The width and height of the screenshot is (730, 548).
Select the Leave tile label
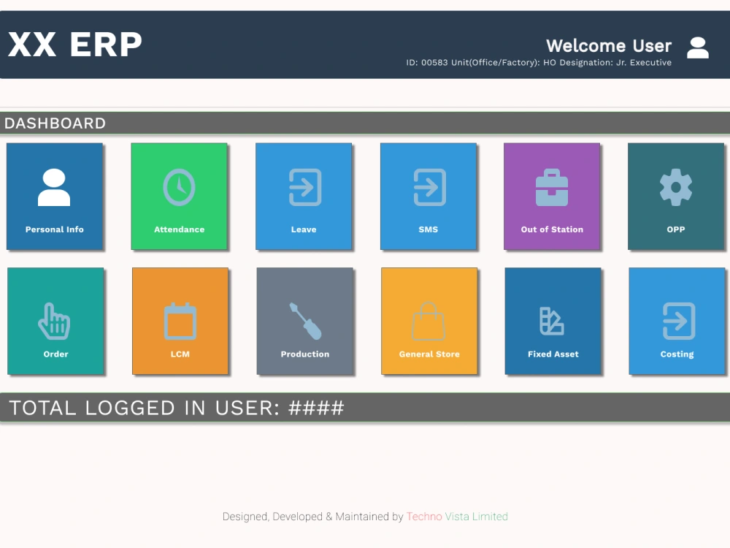tap(304, 229)
